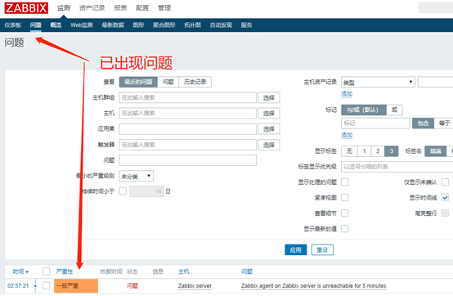Screen dimensions: 453x296
Task: Toggle 查看细节 checkbox
Action: coord(345,213)
